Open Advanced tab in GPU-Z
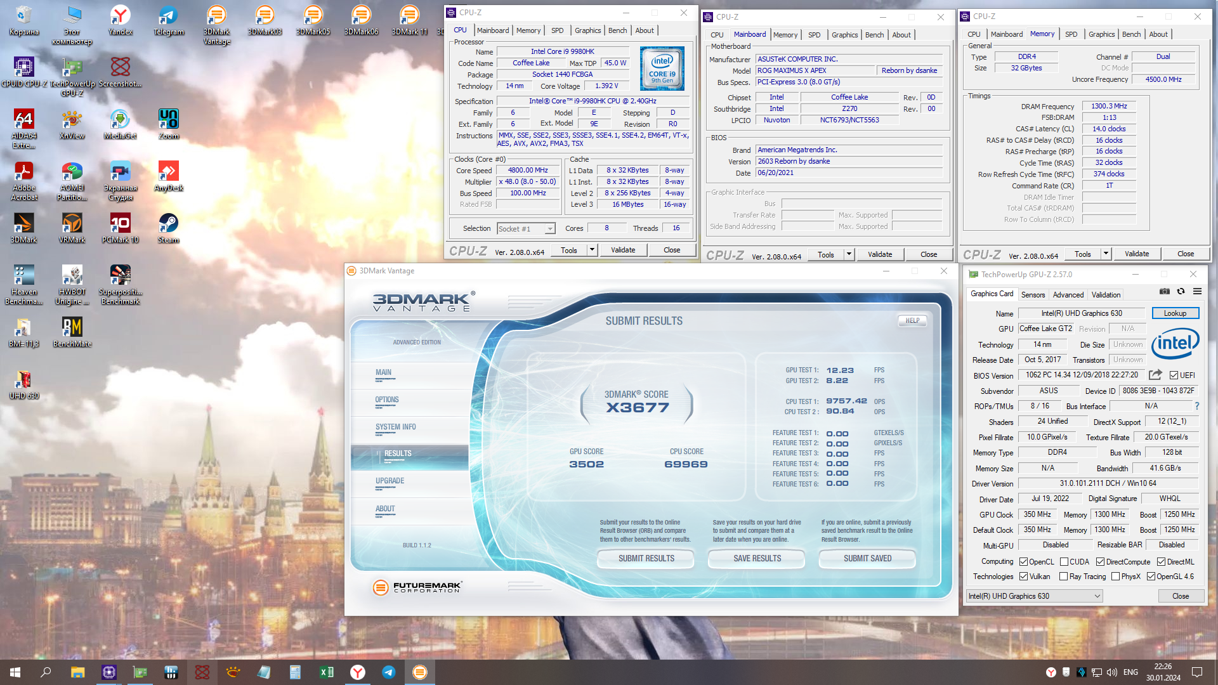 pyautogui.click(x=1068, y=295)
